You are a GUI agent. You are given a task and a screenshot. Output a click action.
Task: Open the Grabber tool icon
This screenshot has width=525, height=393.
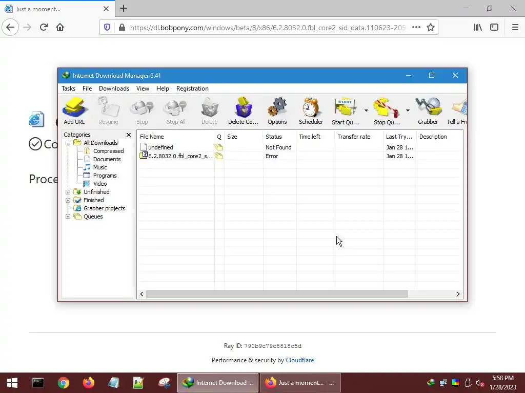(x=428, y=111)
